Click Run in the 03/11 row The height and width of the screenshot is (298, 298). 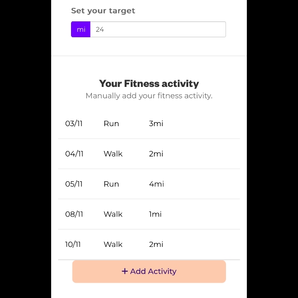[x=111, y=124]
